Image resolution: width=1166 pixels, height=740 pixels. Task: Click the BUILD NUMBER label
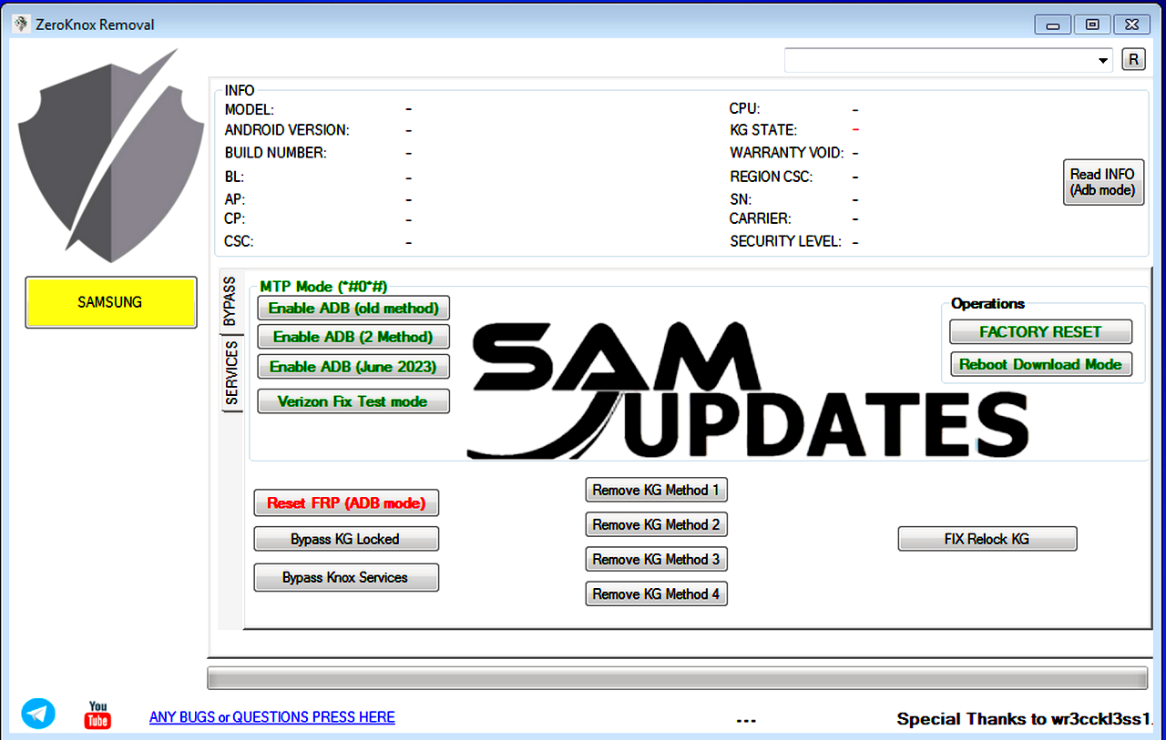click(x=275, y=153)
